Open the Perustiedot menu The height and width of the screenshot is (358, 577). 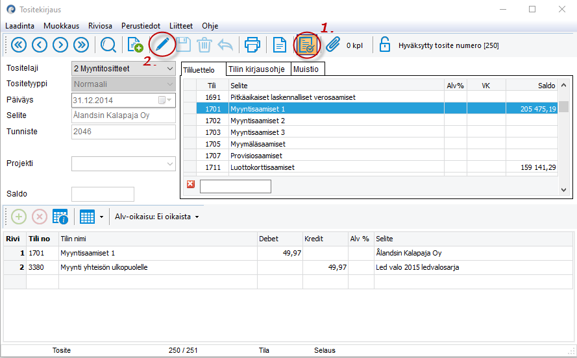(x=141, y=26)
